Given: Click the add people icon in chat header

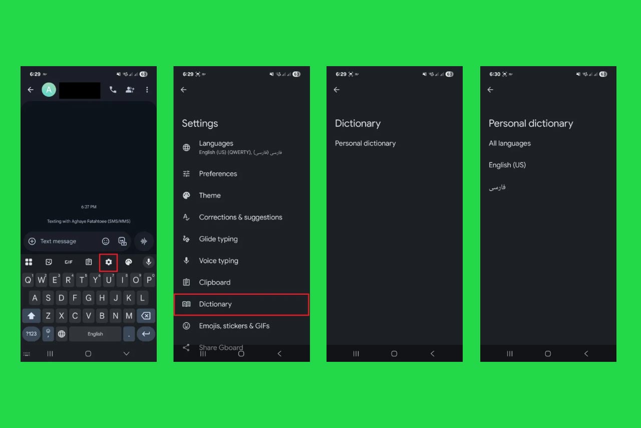Looking at the screenshot, I should pyautogui.click(x=130, y=90).
